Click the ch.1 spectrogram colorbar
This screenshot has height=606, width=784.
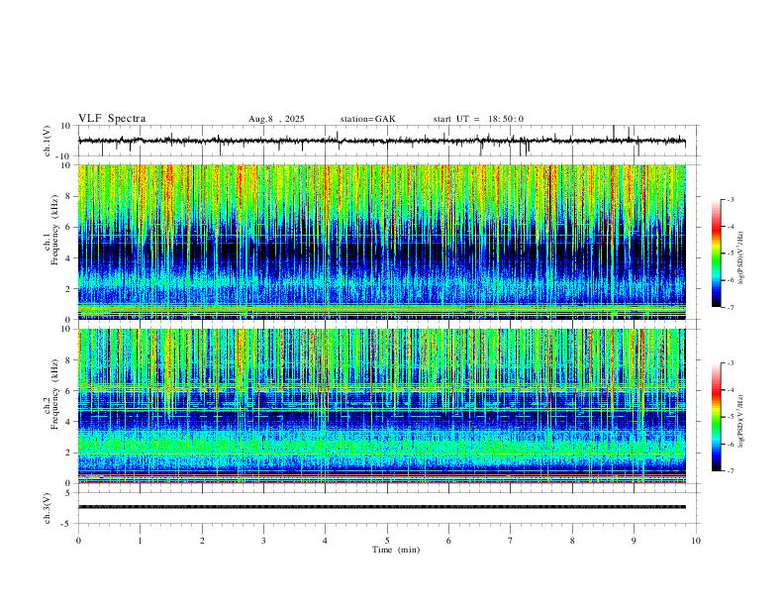pos(716,253)
